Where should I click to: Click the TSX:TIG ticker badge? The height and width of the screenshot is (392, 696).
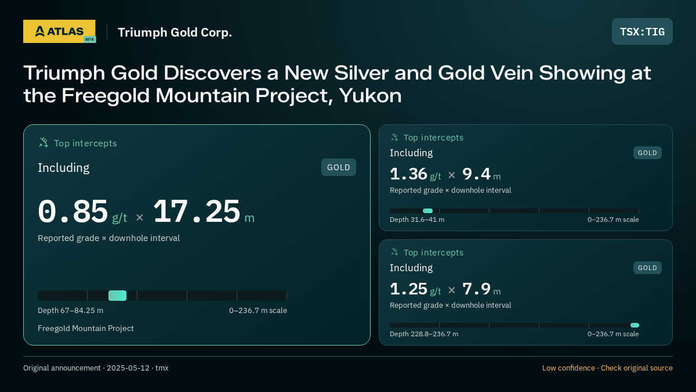(x=642, y=31)
